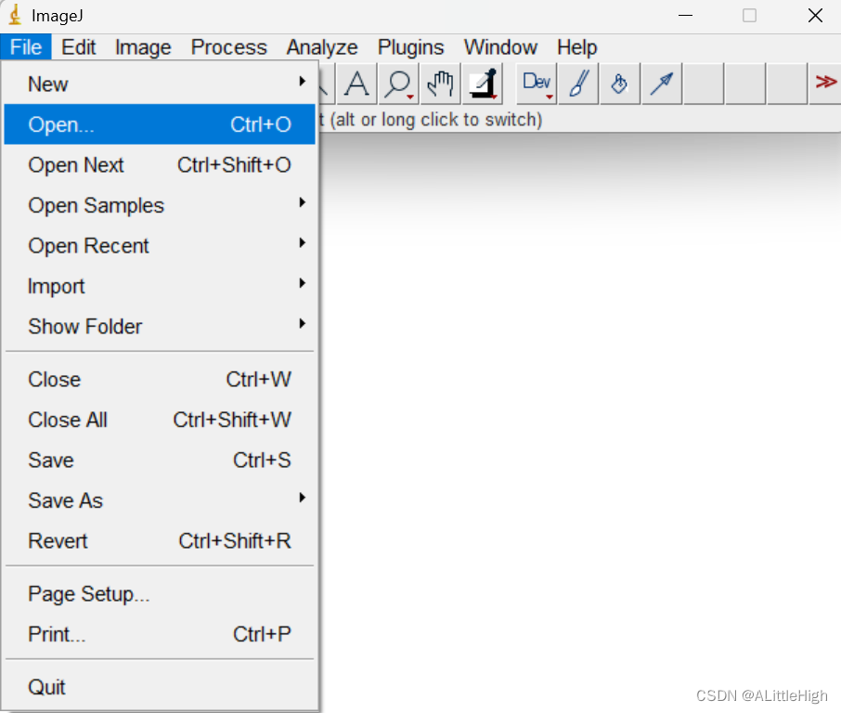Collapse the File menu in menu bar

click(x=26, y=47)
